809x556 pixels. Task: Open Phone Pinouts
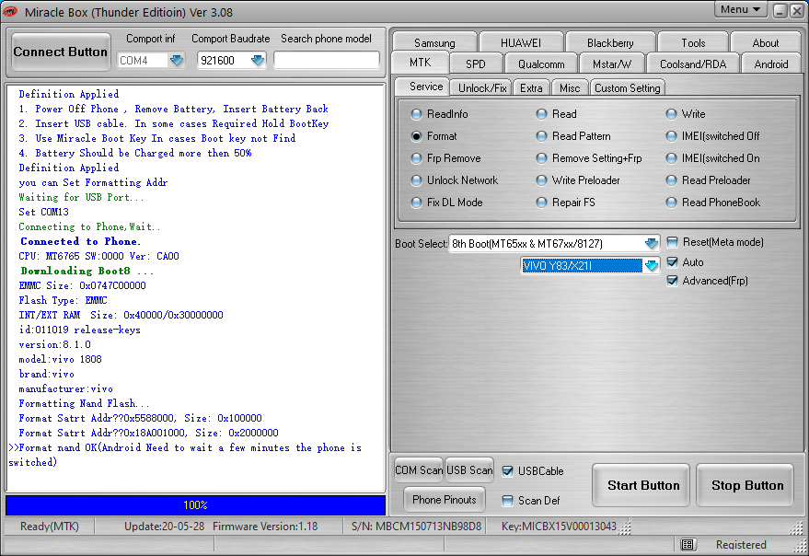[445, 499]
